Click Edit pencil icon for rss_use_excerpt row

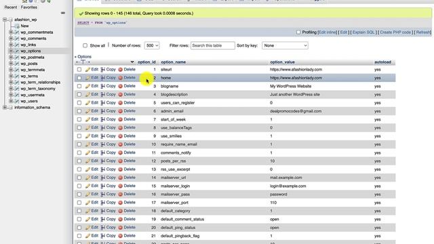87,169
